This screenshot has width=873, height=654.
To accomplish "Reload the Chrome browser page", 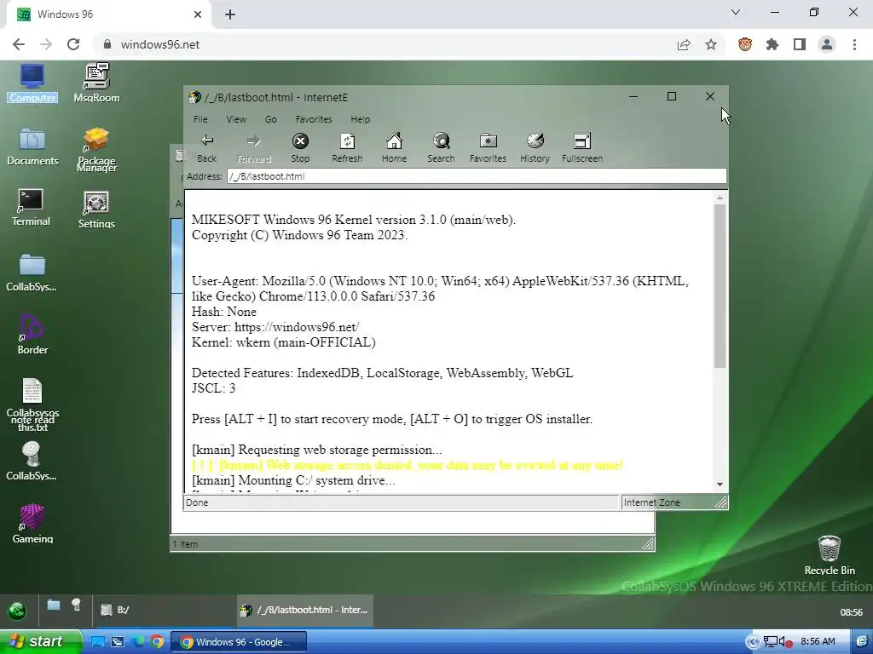I will point(73,44).
